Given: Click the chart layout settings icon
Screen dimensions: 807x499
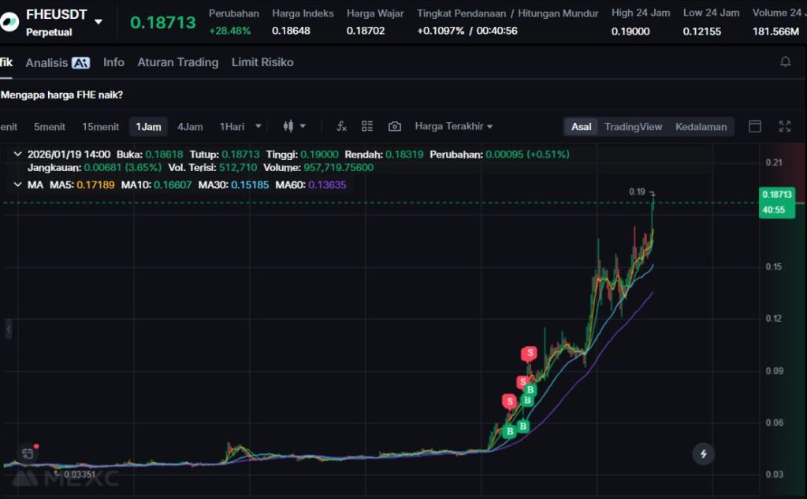Looking at the screenshot, I should coord(367,126).
